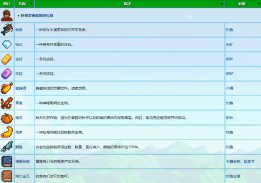The height and width of the screenshot is (183, 261).
Task: Click the description '一条纯铱锭。'
Action: click(45, 74)
